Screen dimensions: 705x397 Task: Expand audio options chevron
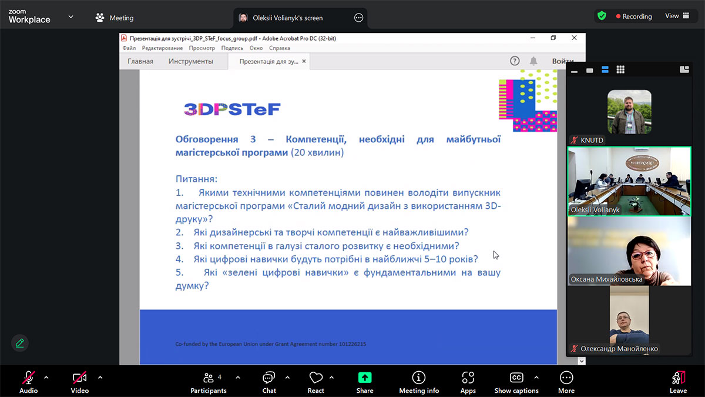pos(46,377)
